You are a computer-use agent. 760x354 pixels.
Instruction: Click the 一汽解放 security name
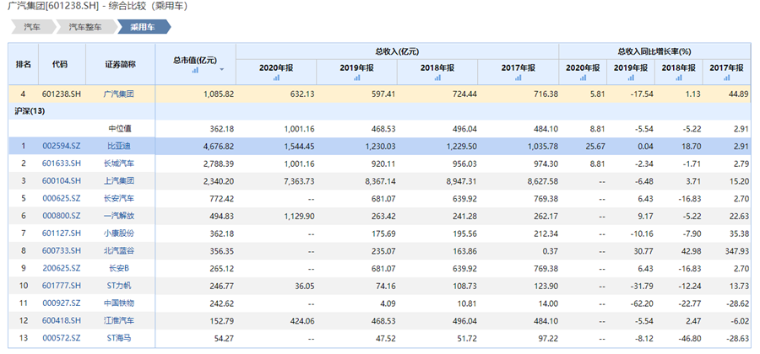[x=121, y=216]
